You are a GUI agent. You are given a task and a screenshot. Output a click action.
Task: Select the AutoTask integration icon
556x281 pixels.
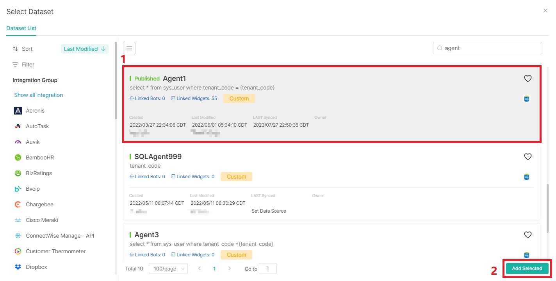pyautogui.click(x=18, y=126)
